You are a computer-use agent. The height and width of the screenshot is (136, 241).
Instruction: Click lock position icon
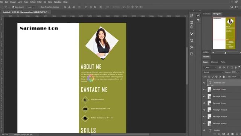(217, 77)
